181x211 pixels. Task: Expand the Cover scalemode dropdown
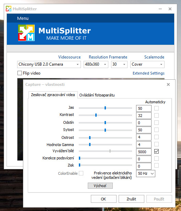147,64
